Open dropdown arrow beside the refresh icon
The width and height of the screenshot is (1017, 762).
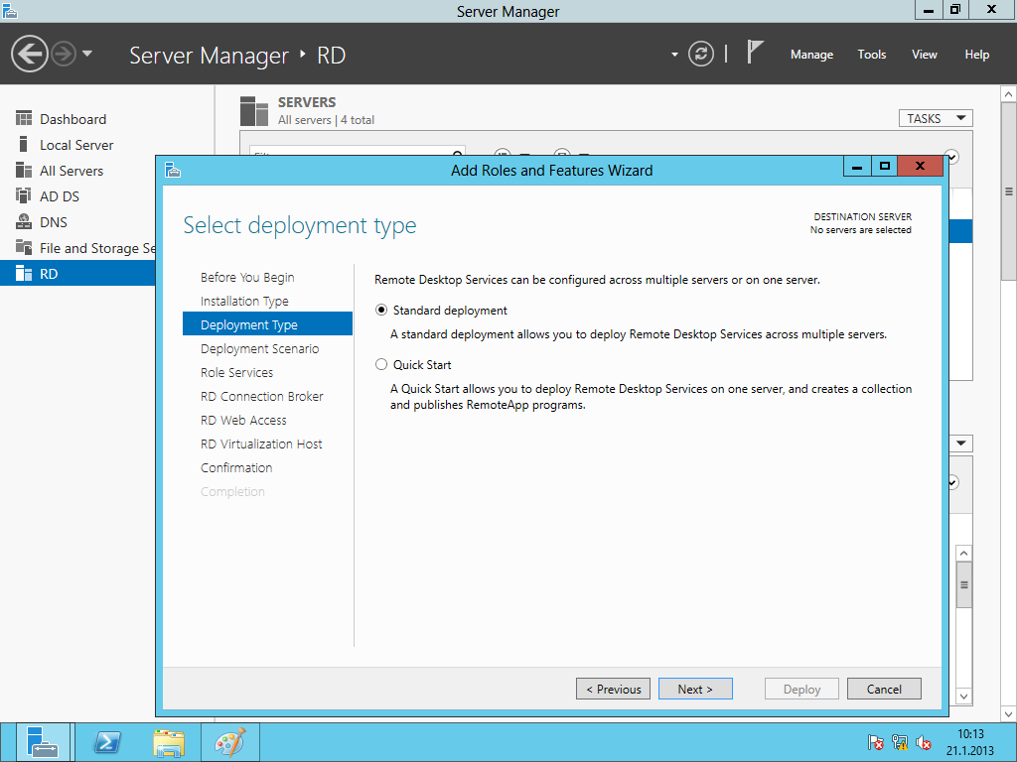(674, 55)
